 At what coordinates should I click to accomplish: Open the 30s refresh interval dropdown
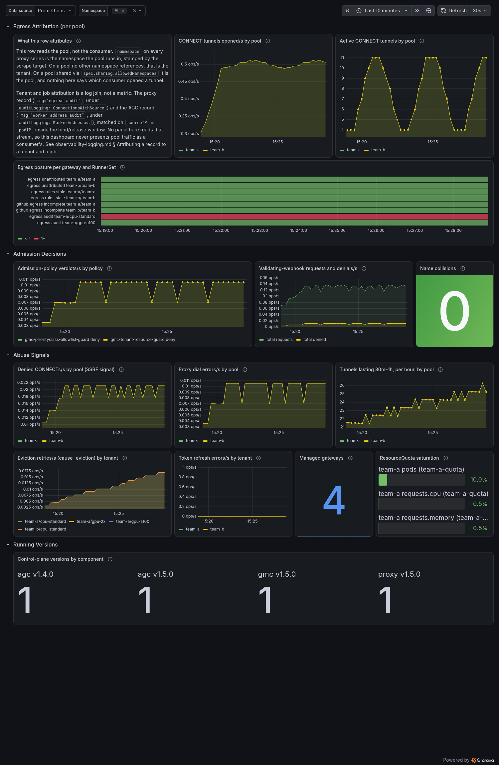480,11
